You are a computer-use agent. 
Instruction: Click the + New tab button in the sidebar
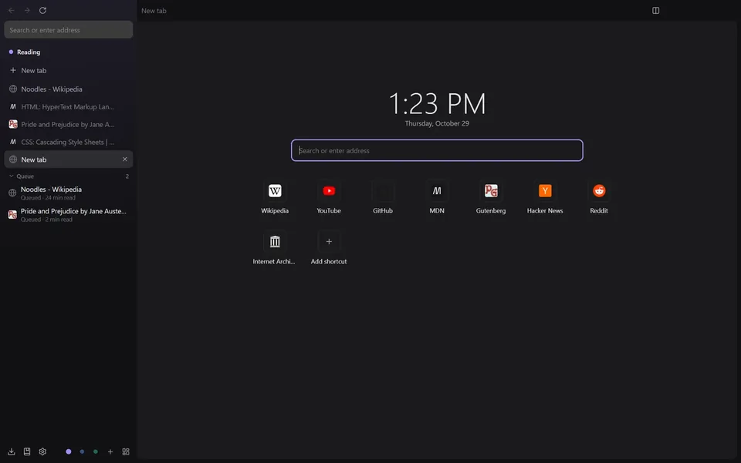coord(69,70)
